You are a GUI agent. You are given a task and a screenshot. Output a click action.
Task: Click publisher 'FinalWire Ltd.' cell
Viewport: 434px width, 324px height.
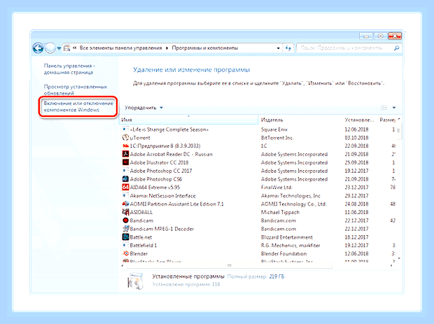pos(276,188)
